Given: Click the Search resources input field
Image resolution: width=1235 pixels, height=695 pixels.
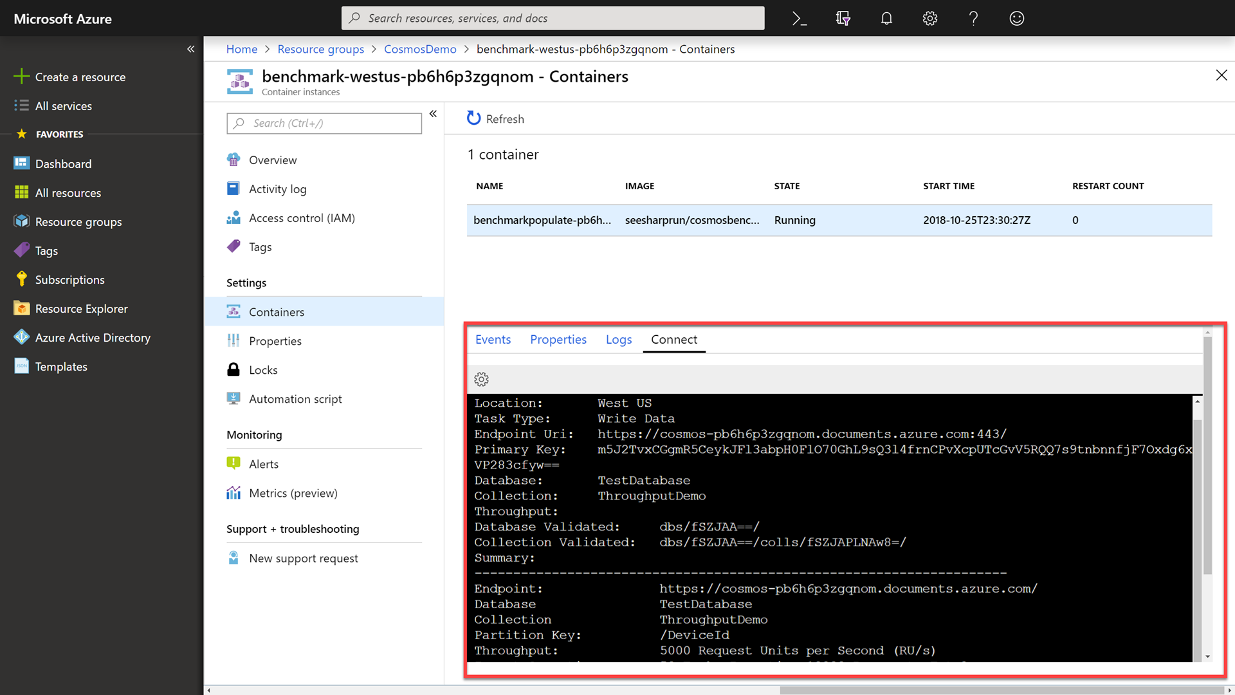Looking at the screenshot, I should [x=552, y=18].
